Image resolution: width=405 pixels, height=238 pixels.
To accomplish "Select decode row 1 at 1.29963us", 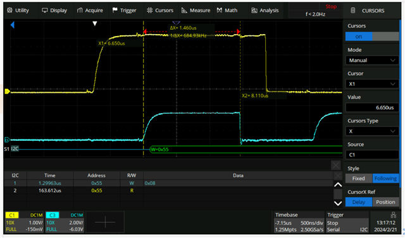I will [168, 183].
